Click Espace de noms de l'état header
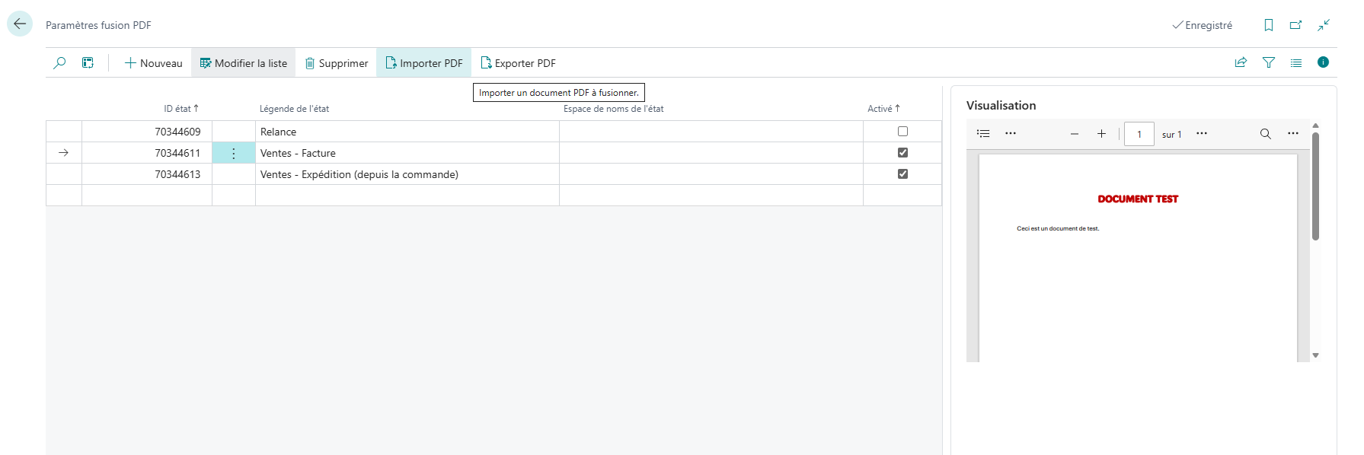The width and height of the screenshot is (1364, 455). click(x=613, y=109)
